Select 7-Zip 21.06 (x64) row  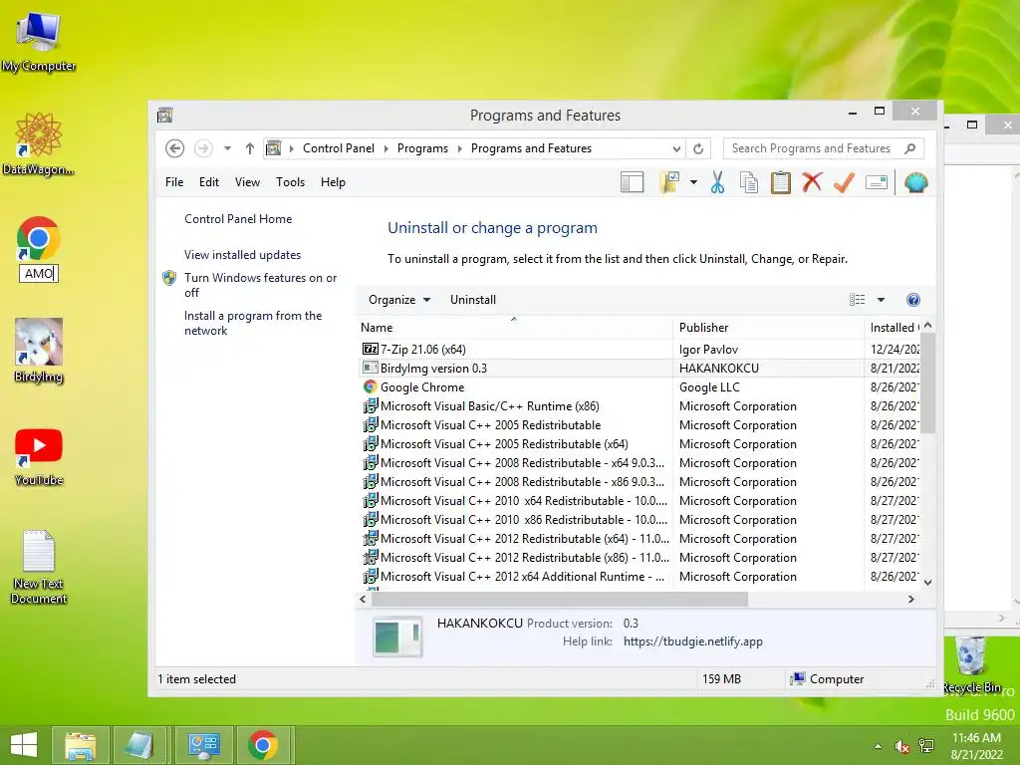pyautogui.click(x=639, y=350)
